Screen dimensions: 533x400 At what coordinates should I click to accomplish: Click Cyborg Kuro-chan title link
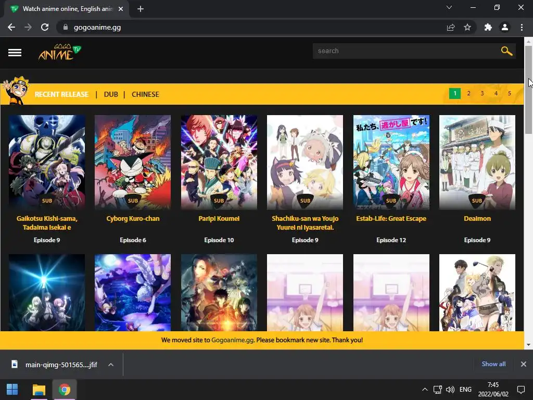click(x=133, y=218)
